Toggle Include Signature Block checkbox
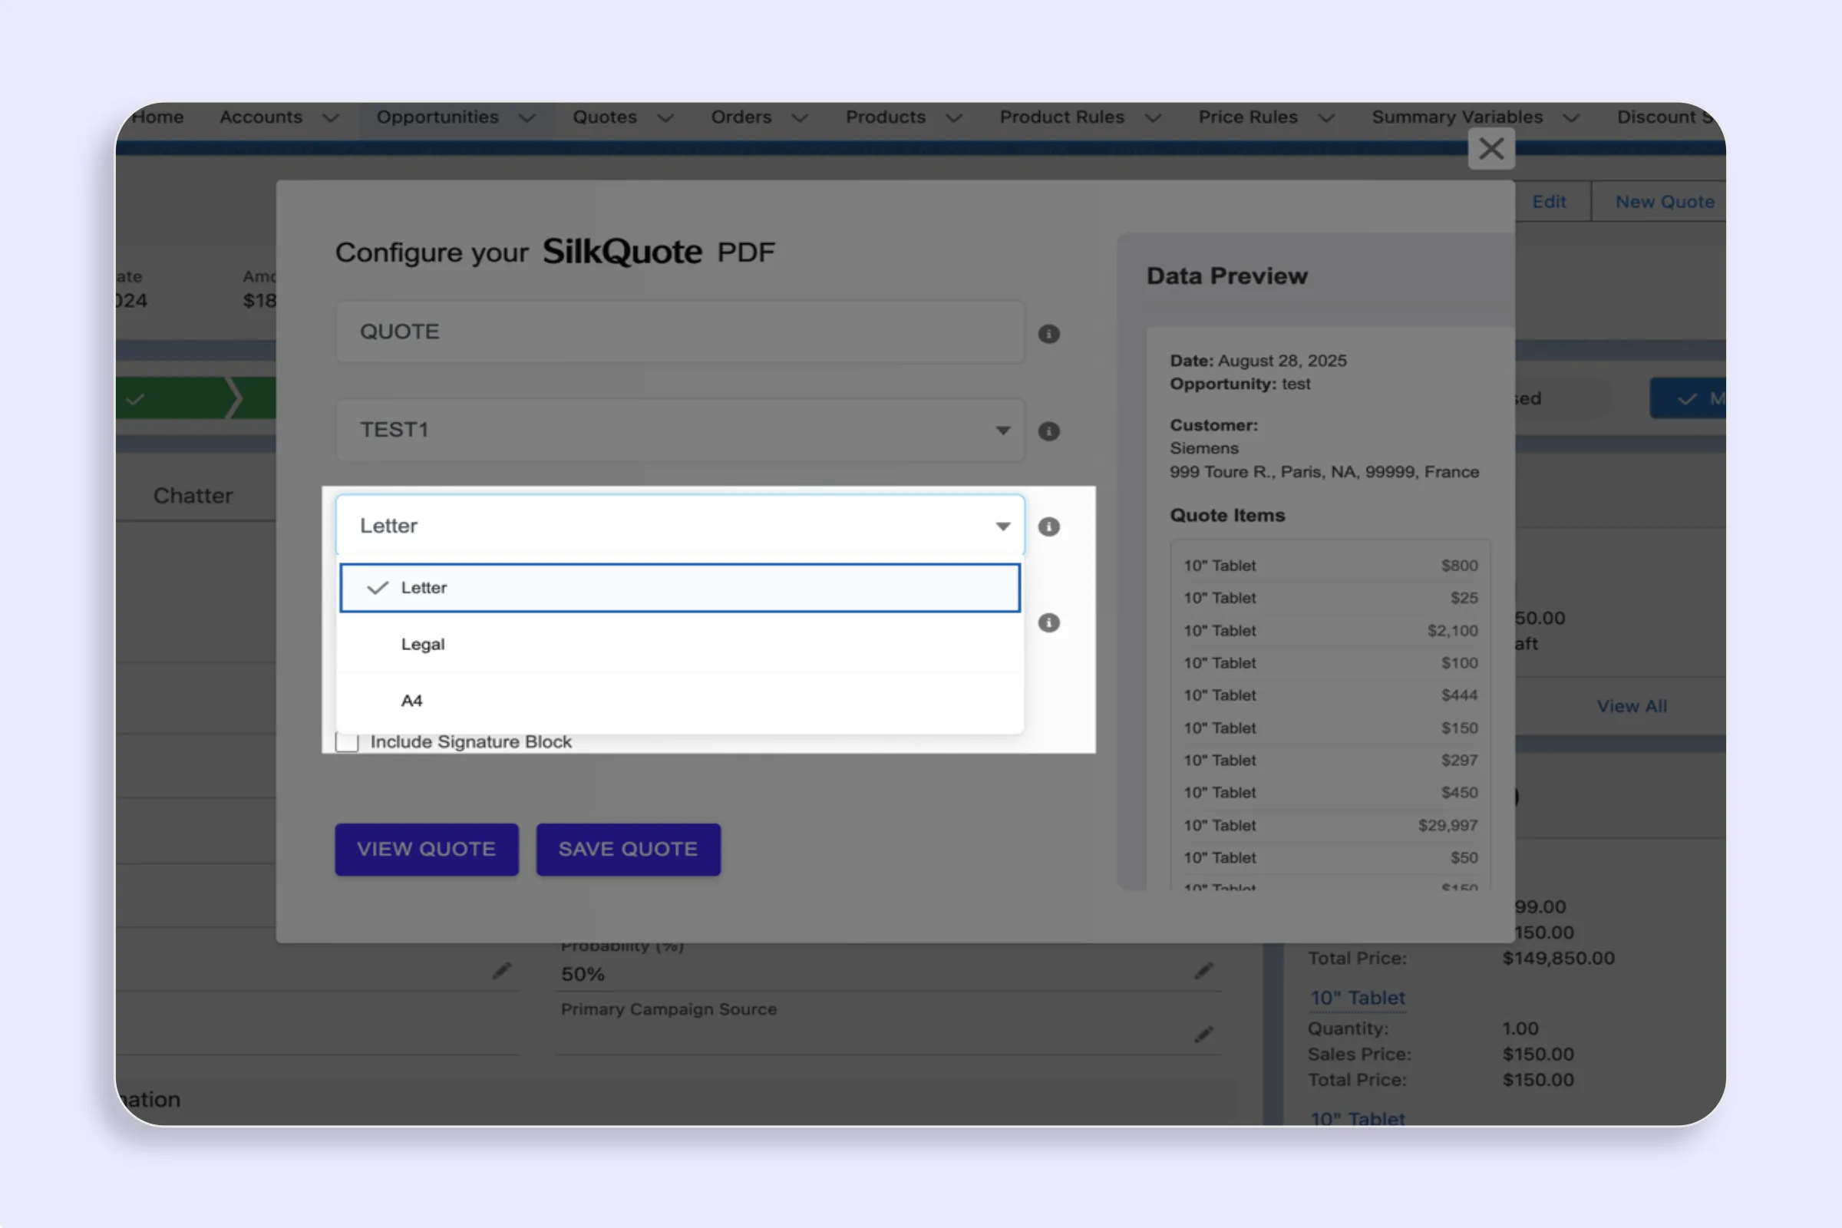The height and width of the screenshot is (1228, 1842). tap(347, 741)
